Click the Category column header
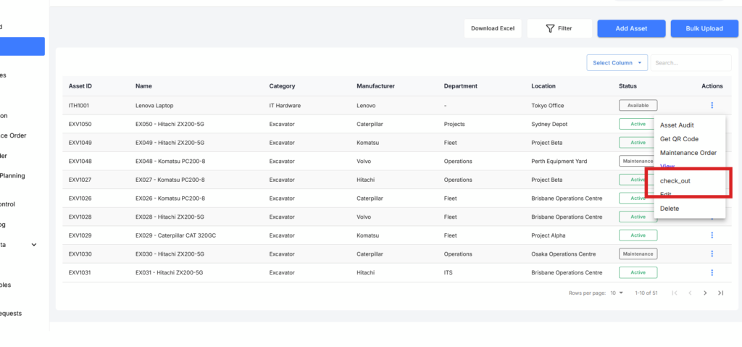 click(282, 86)
